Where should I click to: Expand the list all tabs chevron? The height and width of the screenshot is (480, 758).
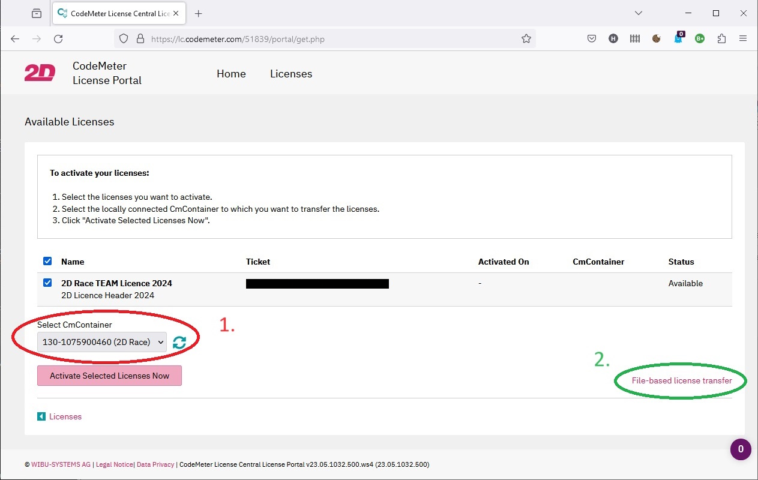[638, 13]
